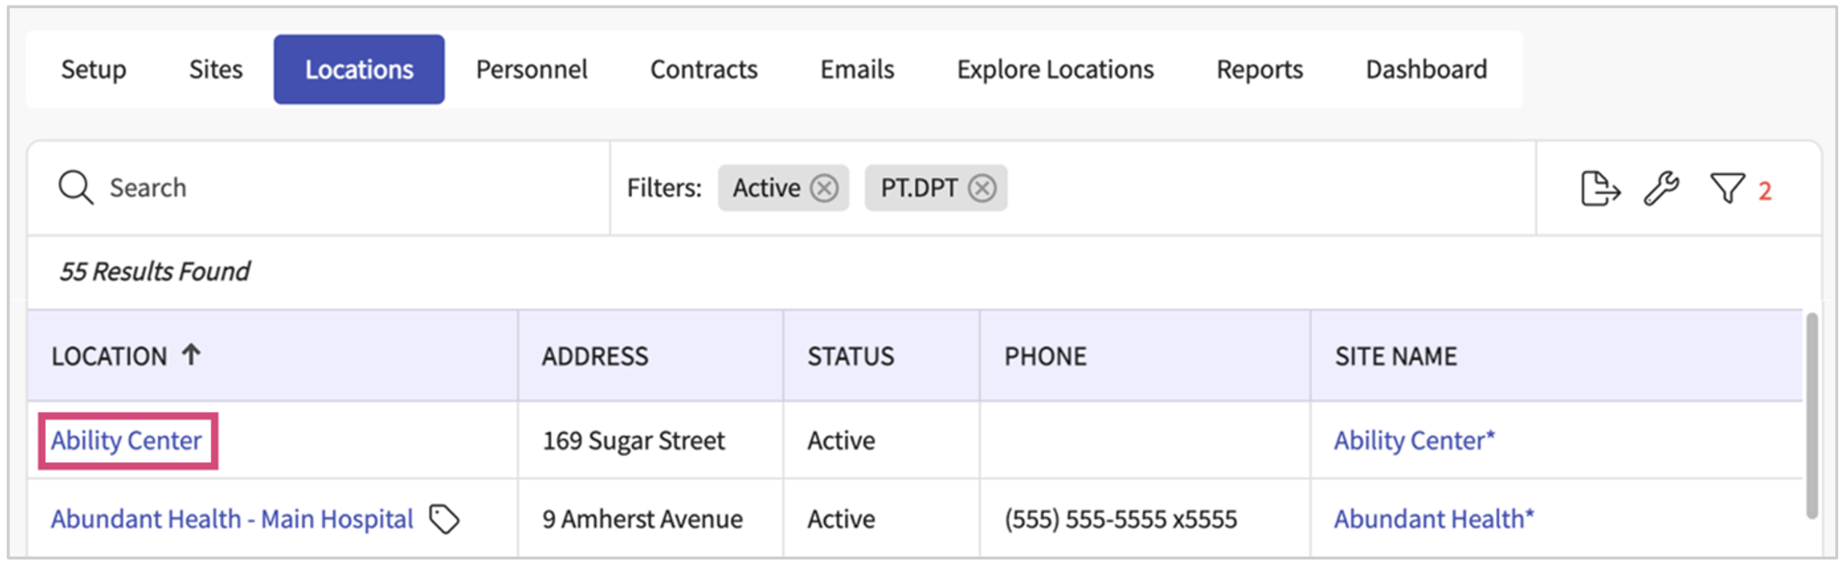Click the table's vertical scrollbar
The width and height of the screenshot is (1845, 567).
click(1811, 416)
